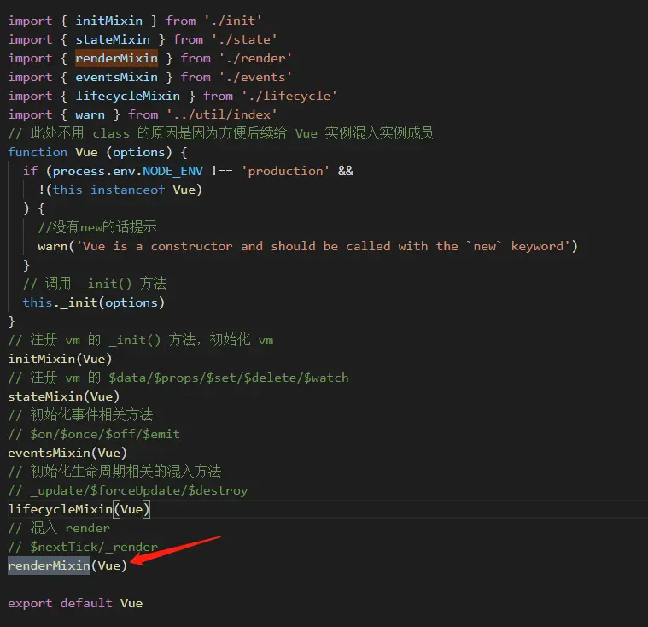Click the './render' import path string

coord(255,58)
